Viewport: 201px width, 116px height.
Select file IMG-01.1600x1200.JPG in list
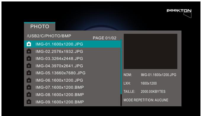pyautogui.click(x=72, y=44)
